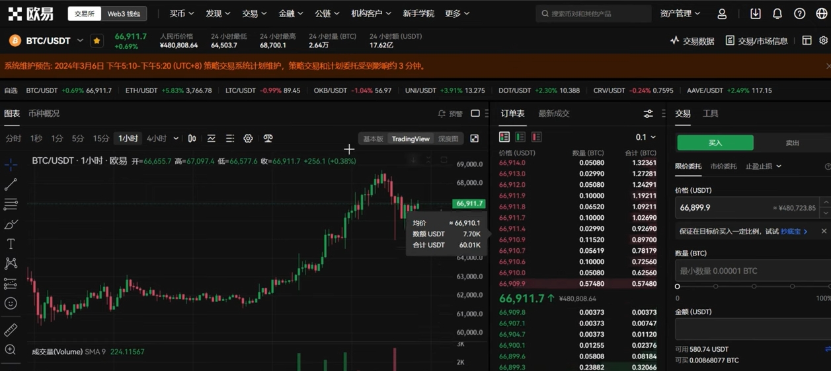The width and height of the screenshot is (831, 371).
Task: Click the chart panel maximize square icon
Action: point(475,114)
